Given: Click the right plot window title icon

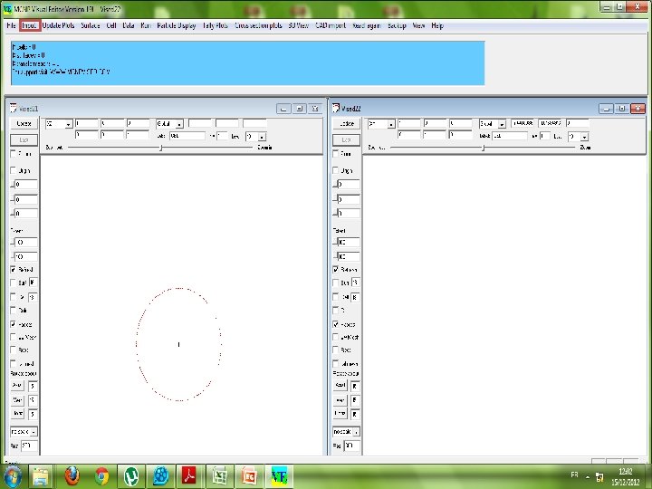Looking at the screenshot, I should point(336,108).
